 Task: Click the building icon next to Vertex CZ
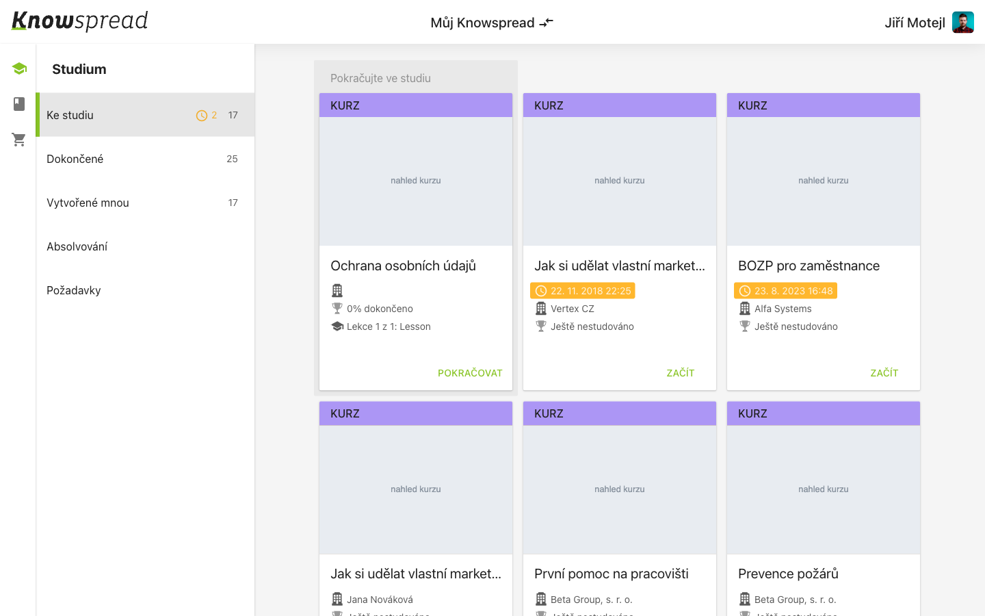[x=541, y=309]
